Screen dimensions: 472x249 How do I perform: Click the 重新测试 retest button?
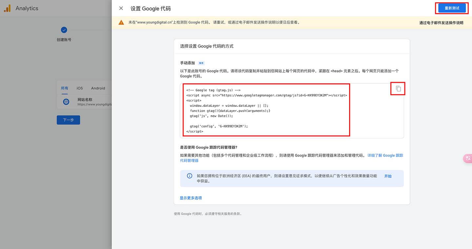(x=452, y=8)
